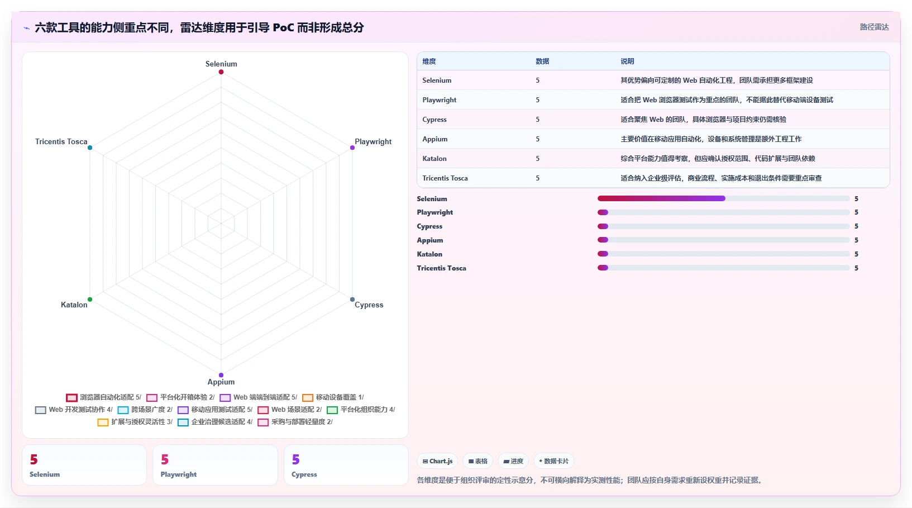This screenshot has height=508, width=912.
Task: Toggle legend item 浏览器自动化适配 5/
Action: (104, 397)
